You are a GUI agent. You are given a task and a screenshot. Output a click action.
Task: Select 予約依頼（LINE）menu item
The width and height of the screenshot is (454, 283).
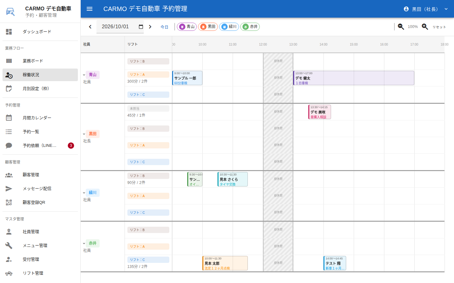[x=40, y=146]
